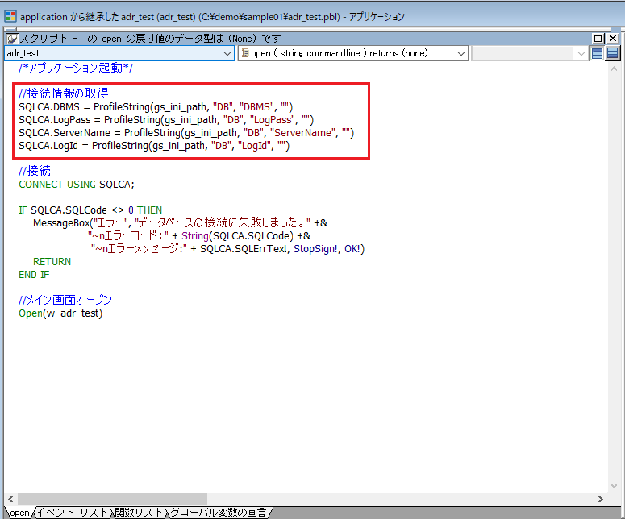Click the vertical scrollbar up arrow
Viewport: 625px width, 519px height.
[613, 69]
